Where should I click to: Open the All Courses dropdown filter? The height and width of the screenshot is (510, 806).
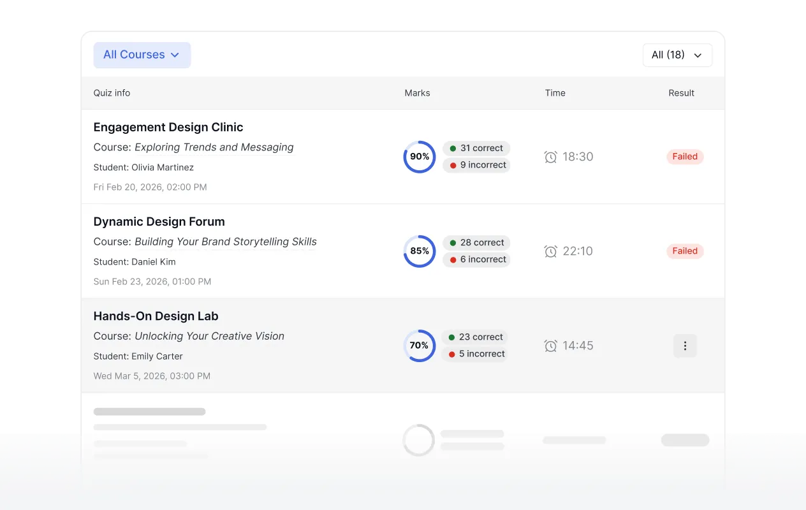pyautogui.click(x=142, y=55)
